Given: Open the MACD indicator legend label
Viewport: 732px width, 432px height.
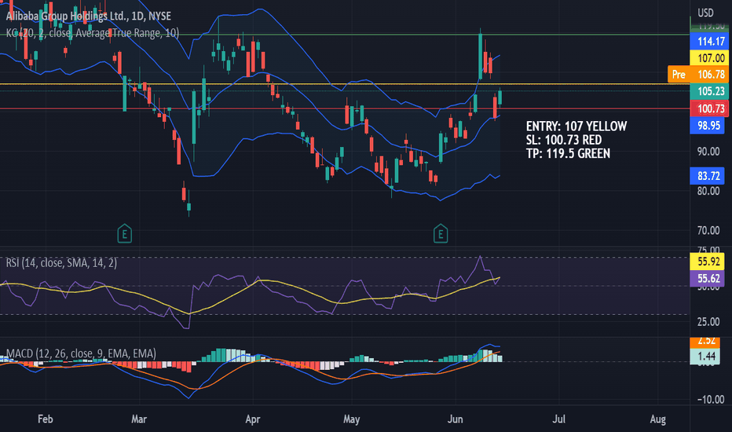Looking at the screenshot, I should point(81,353).
